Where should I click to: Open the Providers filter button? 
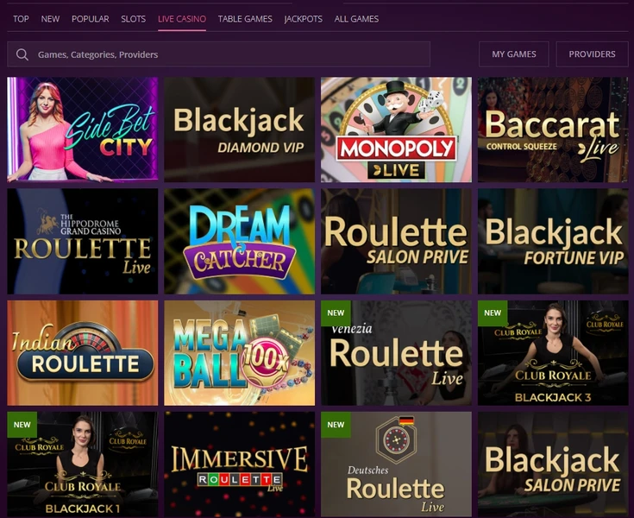pos(592,54)
